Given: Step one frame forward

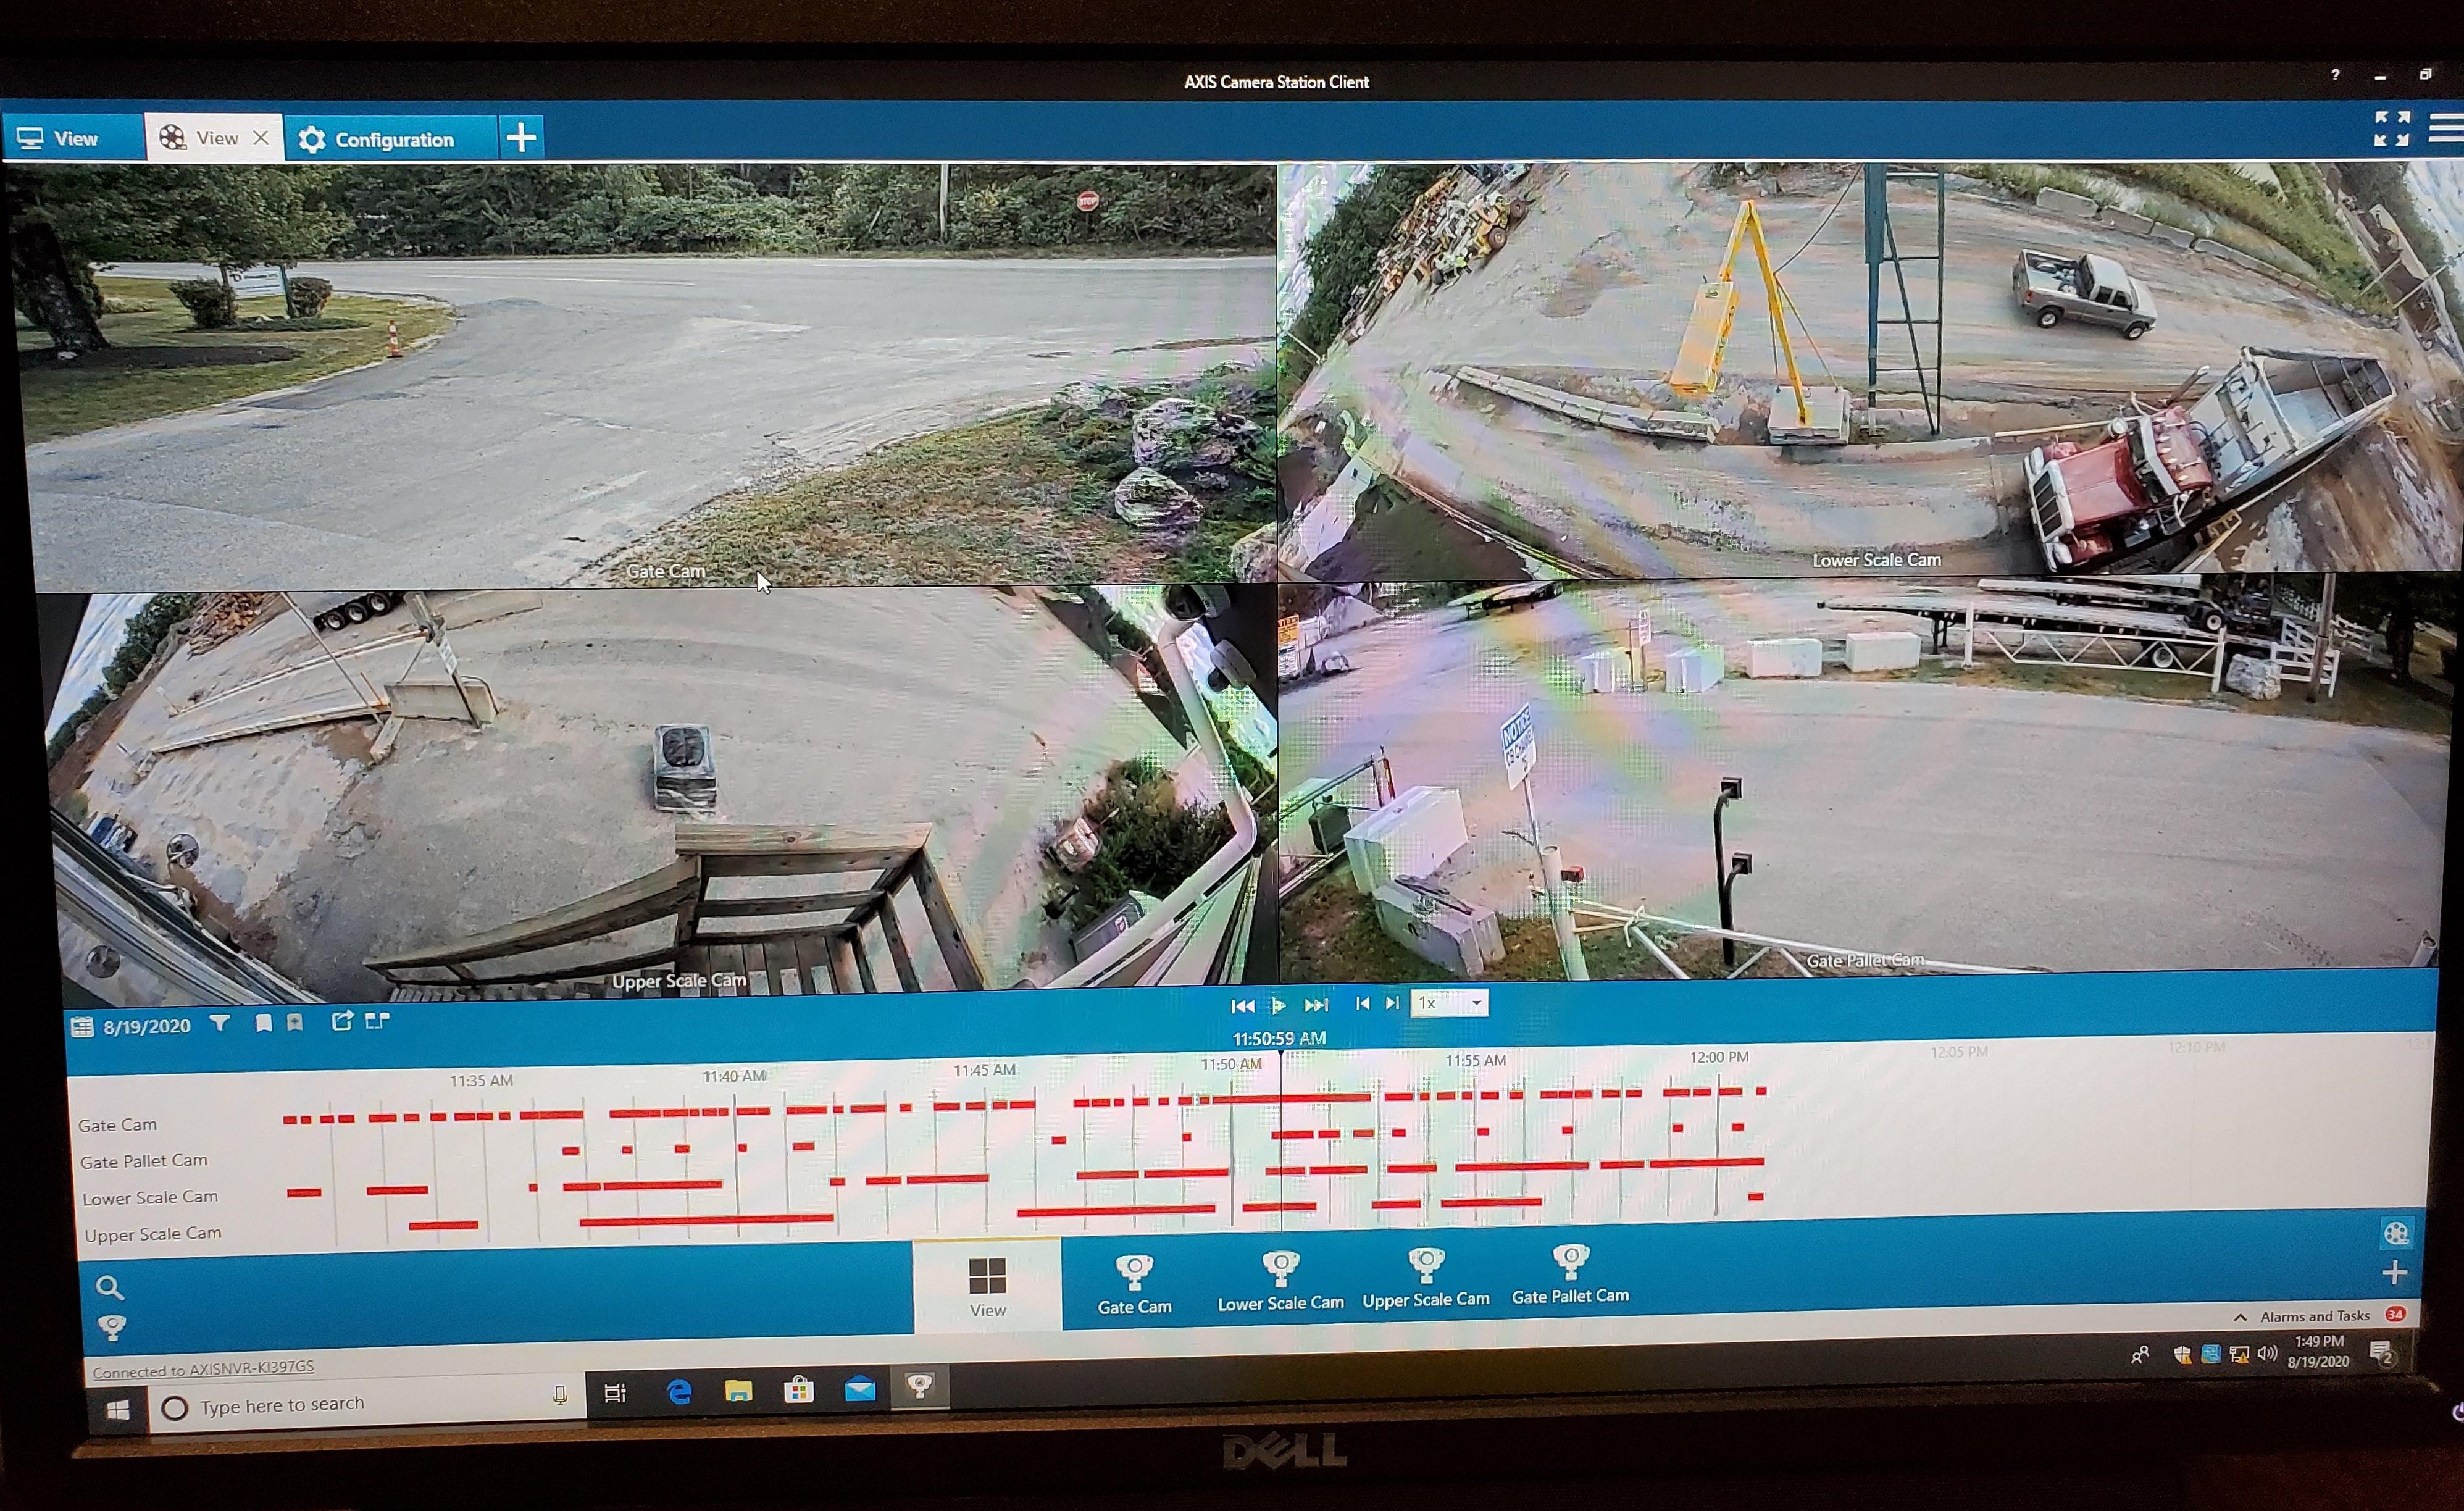Looking at the screenshot, I should pyautogui.click(x=1392, y=1003).
